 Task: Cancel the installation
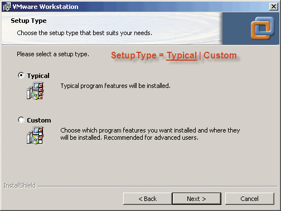[x=249, y=199]
